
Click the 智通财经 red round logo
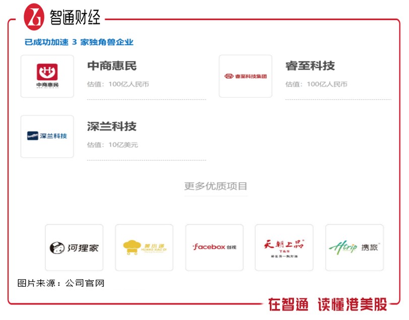(x=34, y=17)
